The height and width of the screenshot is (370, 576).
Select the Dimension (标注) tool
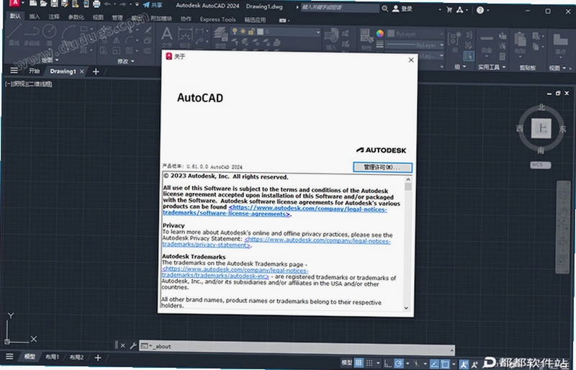coord(185,37)
